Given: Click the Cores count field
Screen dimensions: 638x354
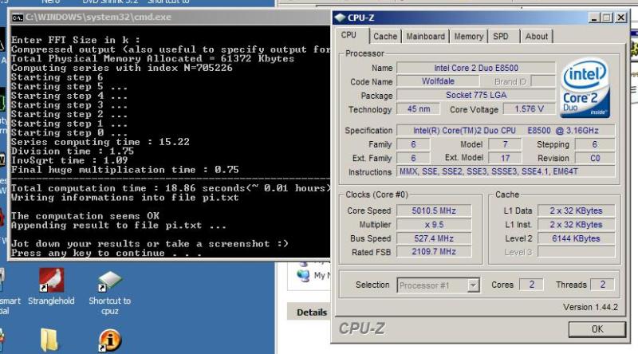Looking at the screenshot, I should point(531,285).
